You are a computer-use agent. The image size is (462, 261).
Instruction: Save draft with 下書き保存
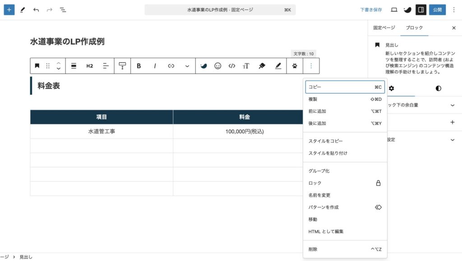(371, 10)
